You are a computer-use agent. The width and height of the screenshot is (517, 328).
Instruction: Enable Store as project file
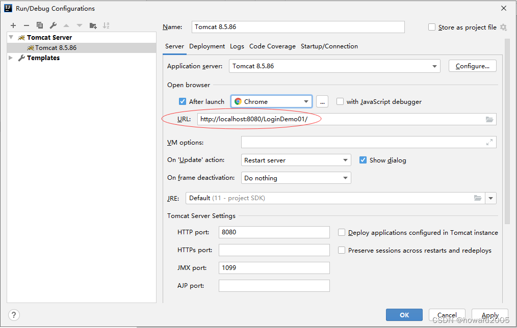432,27
